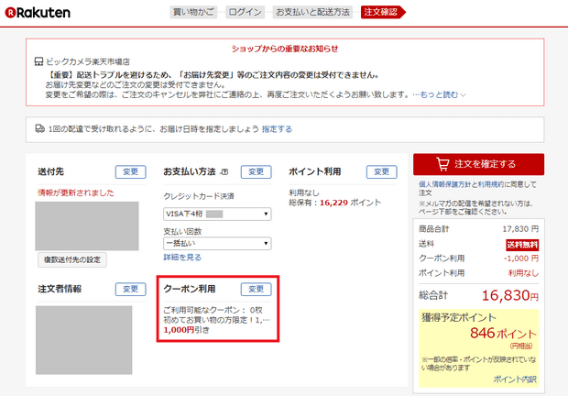Click the delivery truck icon
Image resolution: width=568 pixels, height=396 pixels.
[x=39, y=128]
